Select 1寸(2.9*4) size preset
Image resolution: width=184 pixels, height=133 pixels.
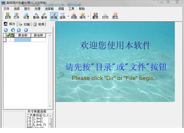click(x=35, y=118)
